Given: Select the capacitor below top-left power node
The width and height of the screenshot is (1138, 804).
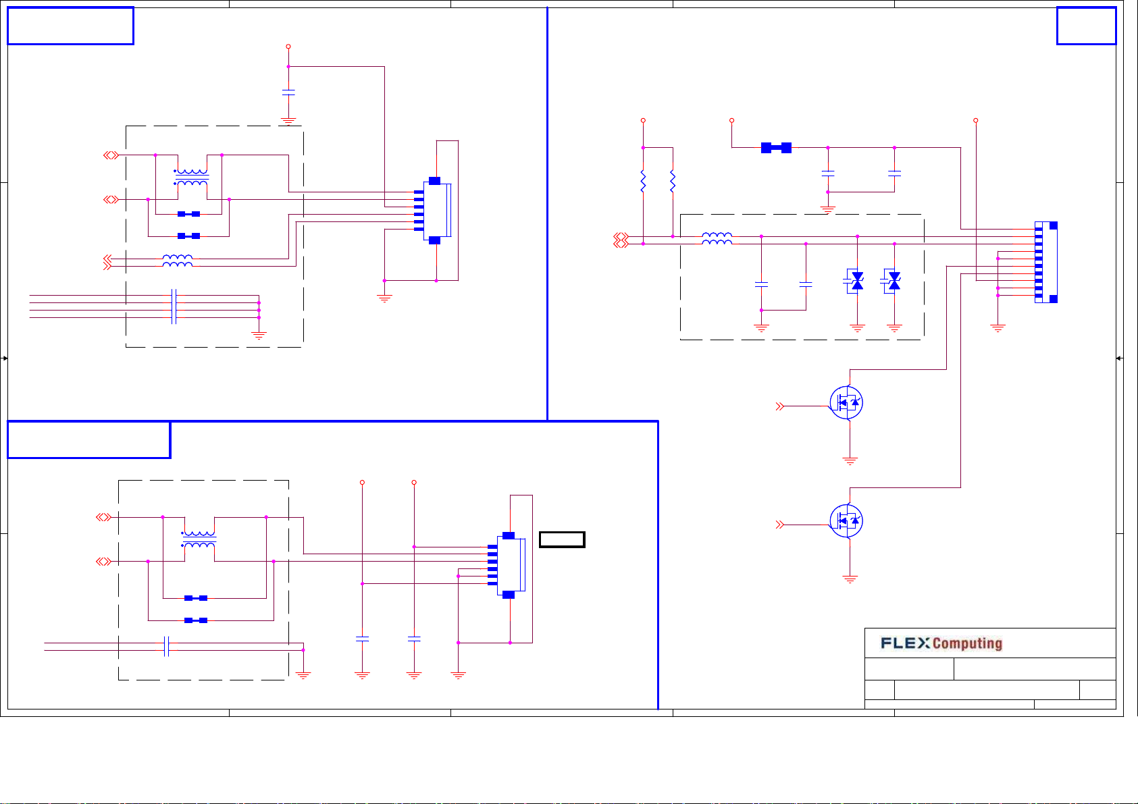Looking at the screenshot, I should coord(288,92).
